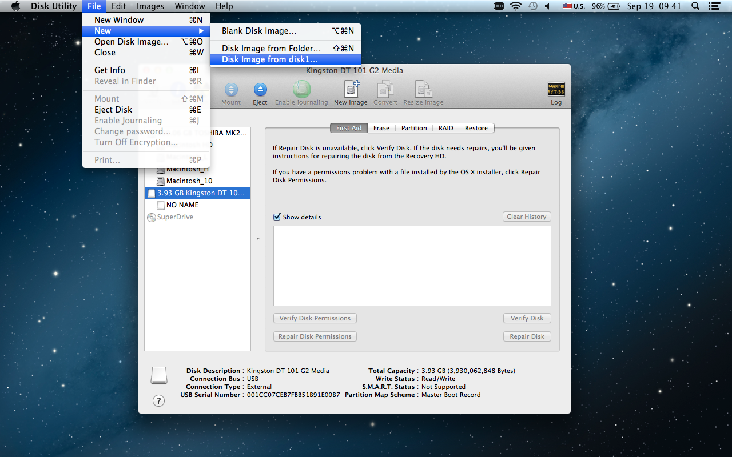Click the volume speaker icon
This screenshot has width=732, height=457.
pyautogui.click(x=547, y=6)
